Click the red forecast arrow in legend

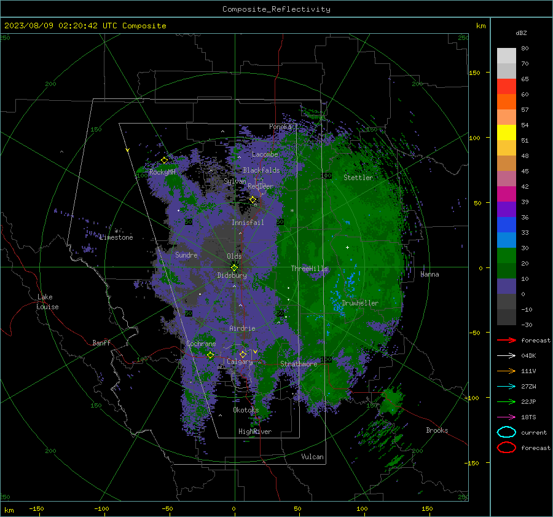[x=506, y=340]
